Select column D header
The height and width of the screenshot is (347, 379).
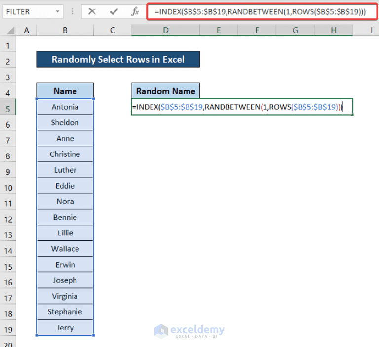(166, 31)
